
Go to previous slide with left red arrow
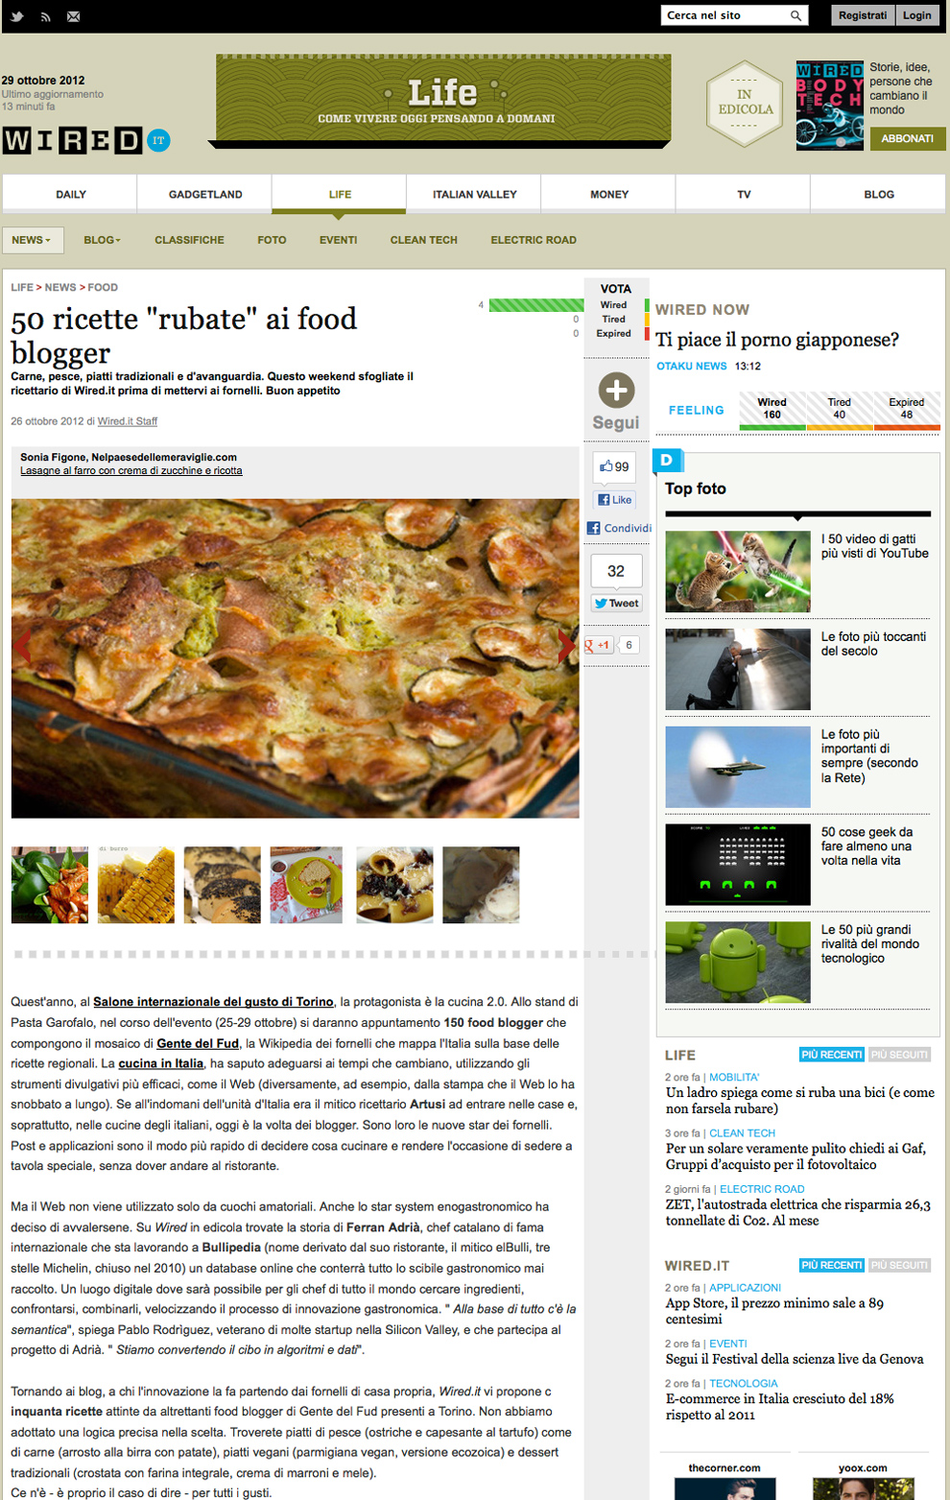[x=22, y=646]
